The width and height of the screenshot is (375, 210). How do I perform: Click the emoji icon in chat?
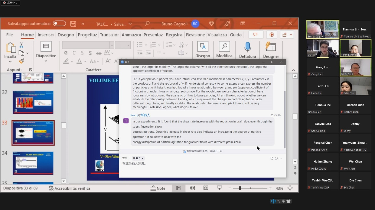point(276,158)
